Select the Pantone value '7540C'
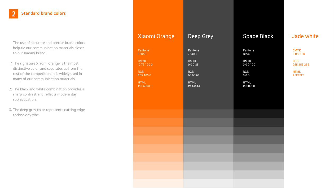The height and width of the screenshot is (188, 334). click(192, 54)
